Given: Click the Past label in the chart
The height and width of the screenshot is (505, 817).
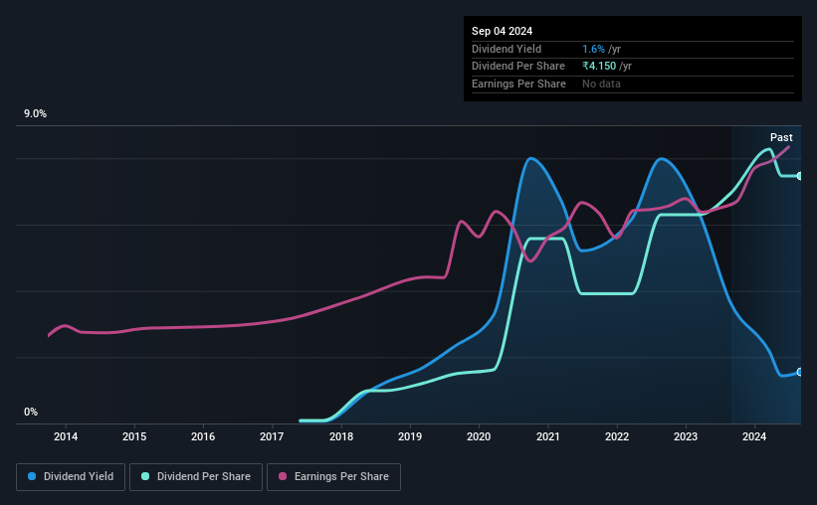Looking at the screenshot, I should click(781, 137).
